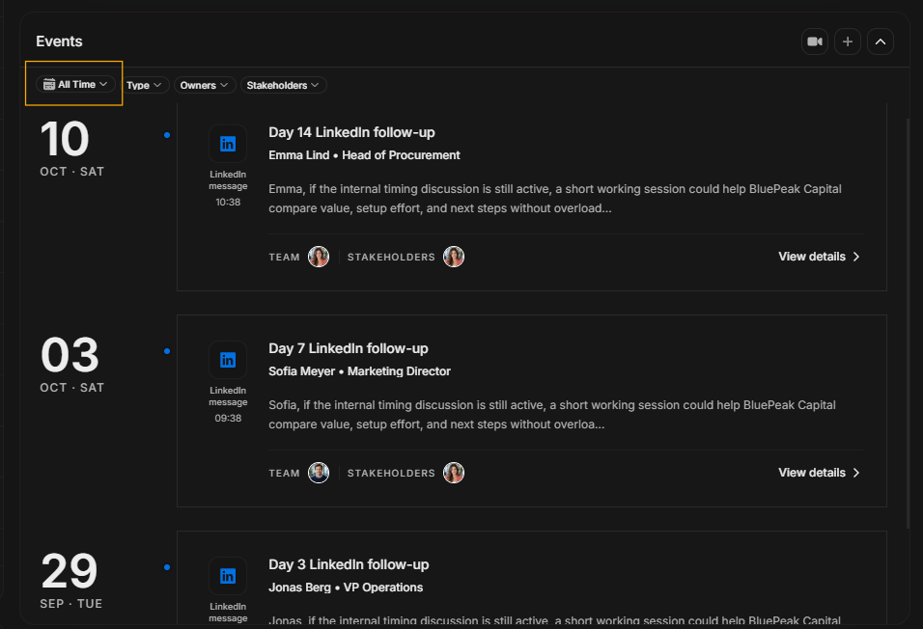
Task: Click the 10 OCT · SAT date
Action: tap(71, 148)
